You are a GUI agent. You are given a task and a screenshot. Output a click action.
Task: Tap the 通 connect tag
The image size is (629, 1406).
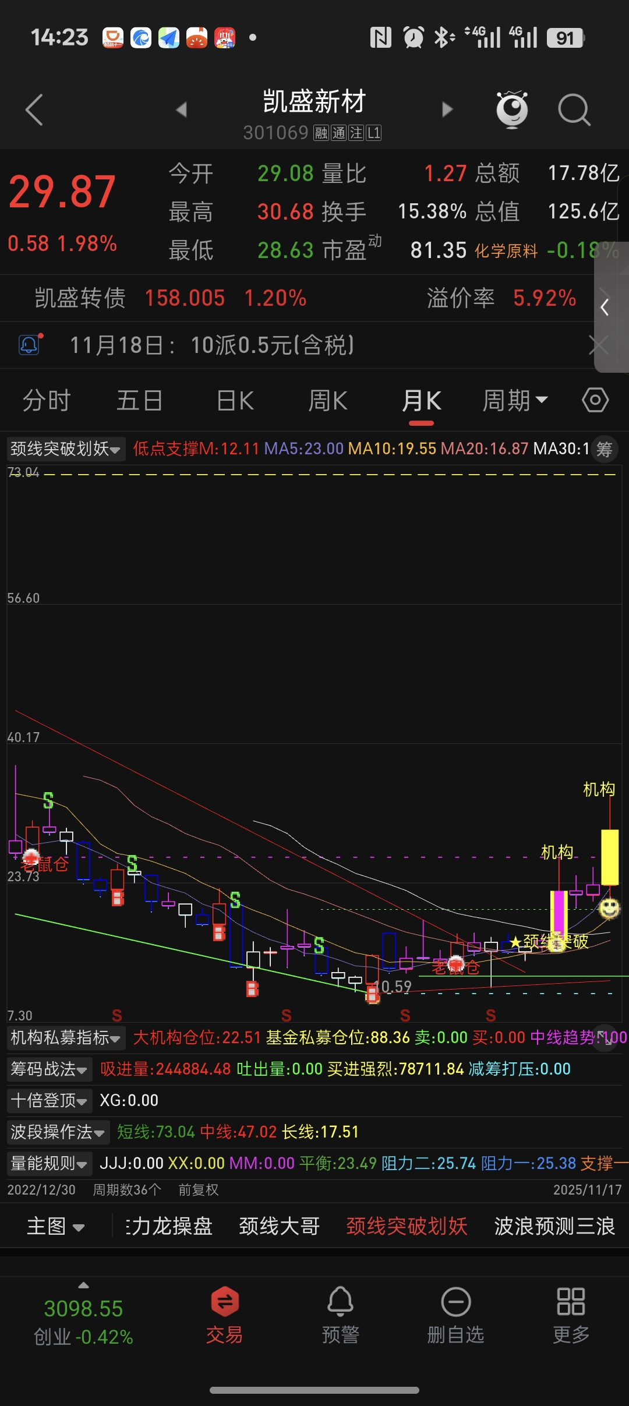[x=338, y=133]
